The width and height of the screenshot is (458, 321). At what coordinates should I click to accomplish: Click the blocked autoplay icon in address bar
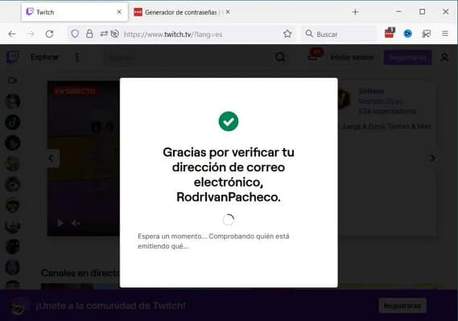[x=115, y=34]
